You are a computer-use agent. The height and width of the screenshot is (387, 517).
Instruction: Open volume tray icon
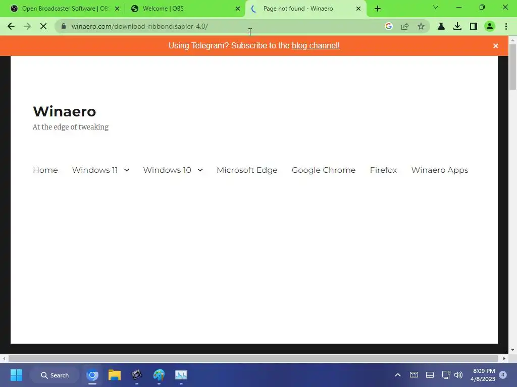pyautogui.click(x=458, y=375)
